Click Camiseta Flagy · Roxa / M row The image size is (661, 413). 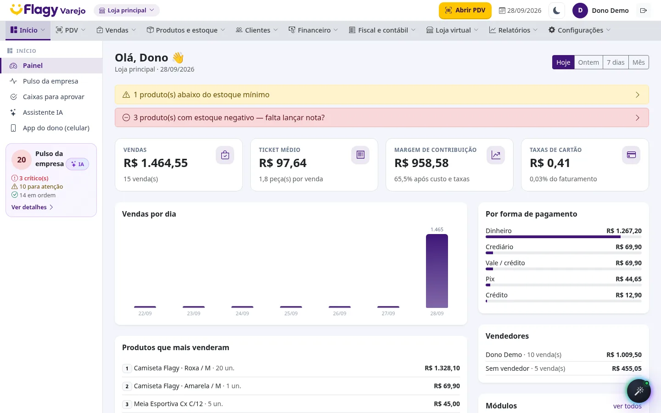pyautogui.click(x=291, y=368)
